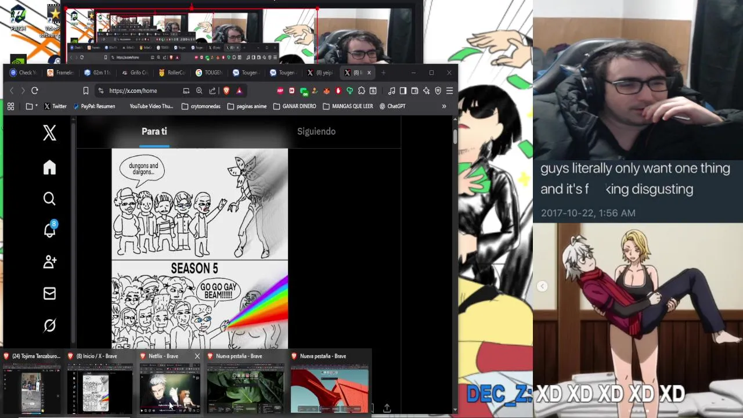This screenshot has width=743, height=418.
Task: Open the picture-in-picture icon in address bar
Action: tap(186, 91)
